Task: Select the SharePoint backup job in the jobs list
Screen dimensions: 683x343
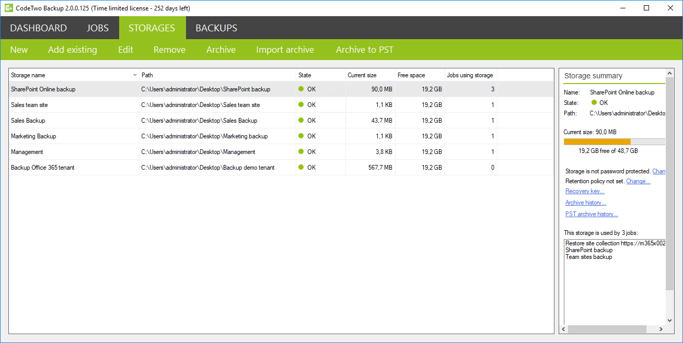Action: tap(589, 250)
